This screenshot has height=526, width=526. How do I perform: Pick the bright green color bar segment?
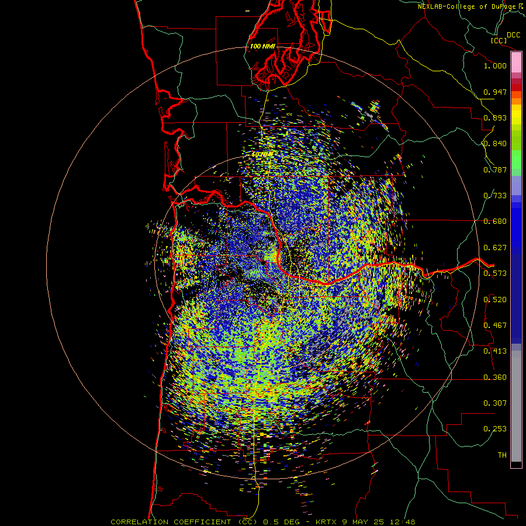tap(516, 159)
